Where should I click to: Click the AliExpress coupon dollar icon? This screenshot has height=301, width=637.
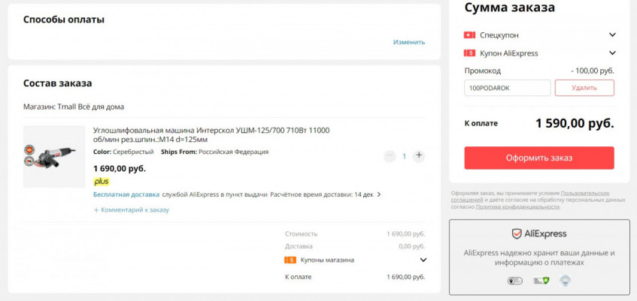(470, 53)
